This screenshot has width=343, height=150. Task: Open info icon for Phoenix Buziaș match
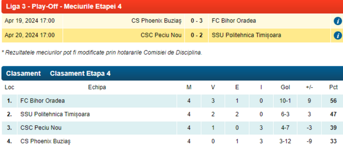point(338,21)
